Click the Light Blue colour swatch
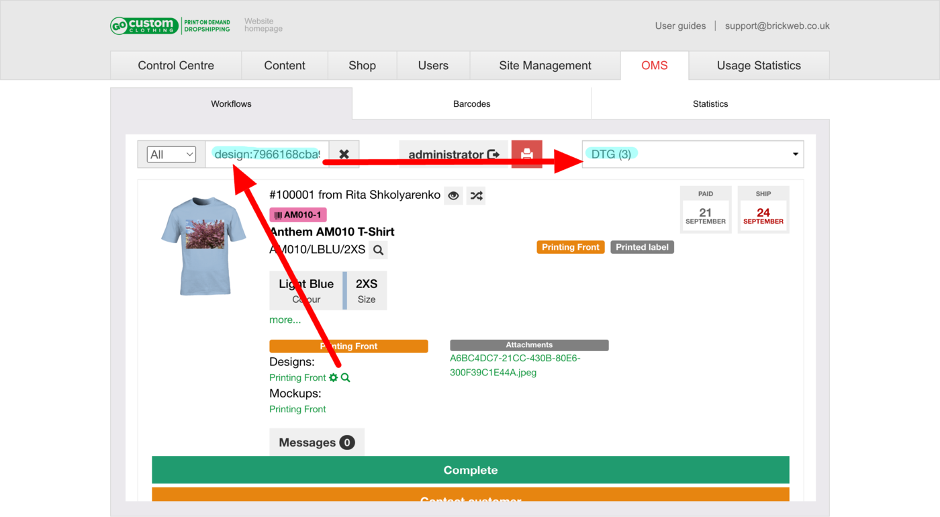940x517 pixels. (306, 290)
